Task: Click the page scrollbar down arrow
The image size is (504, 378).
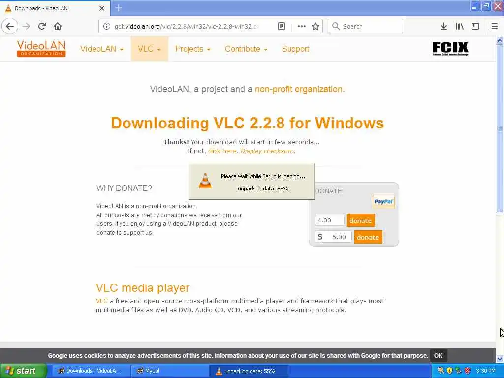Action: (x=500, y=359)
